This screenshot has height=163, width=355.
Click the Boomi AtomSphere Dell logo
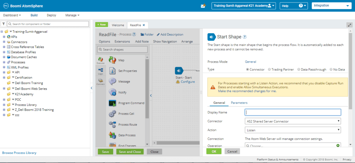pos(6,6)
